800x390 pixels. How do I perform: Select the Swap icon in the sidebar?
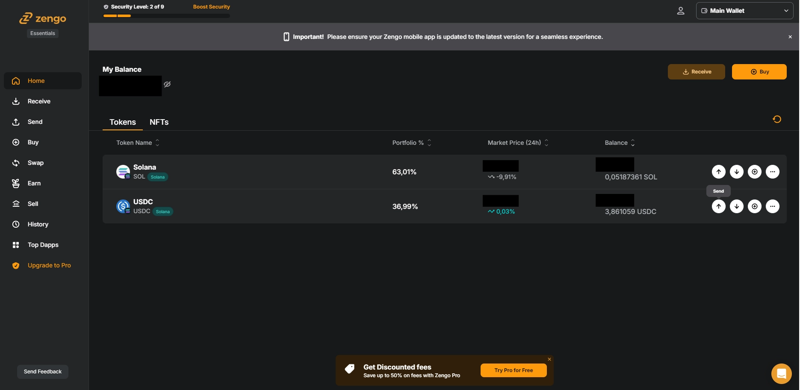[16, 163]
